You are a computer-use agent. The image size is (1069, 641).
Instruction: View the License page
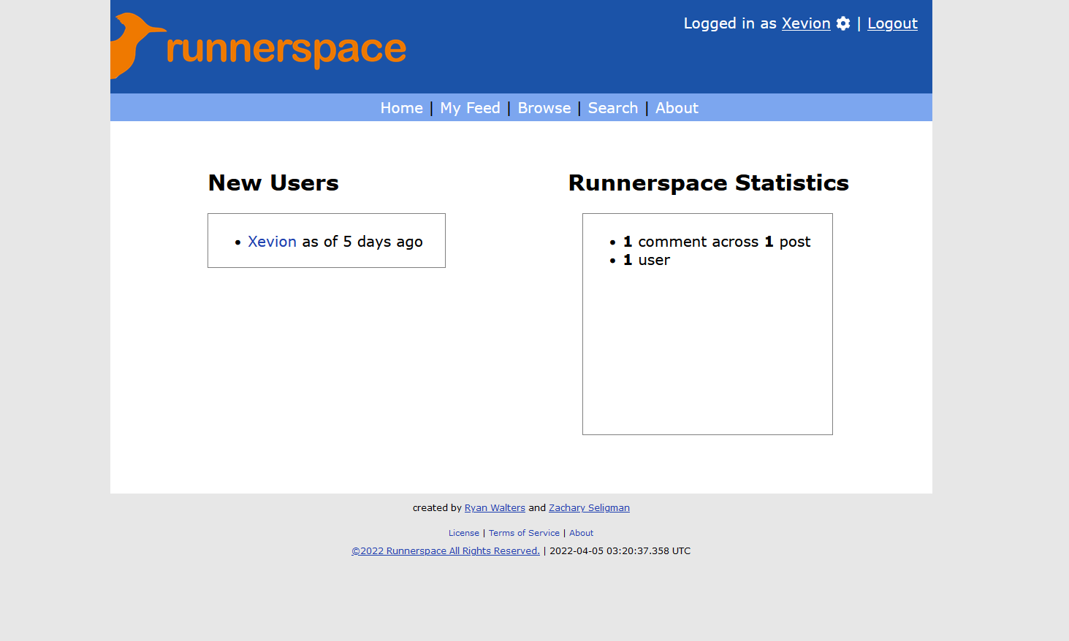[463, 533]
